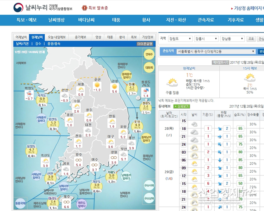
Task: Click 규슈서해 region circle
Action: click(149, 185)
